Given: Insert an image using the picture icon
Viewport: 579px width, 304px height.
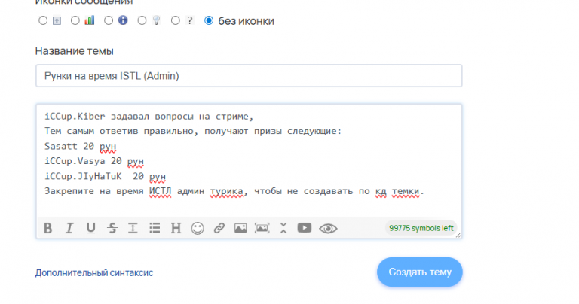Looking at the screenshot, I should click(240, 228).
